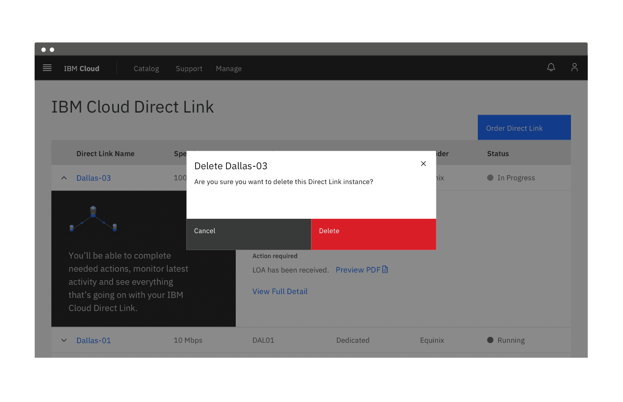Viewport: 623px width, 402px height.
Task: Click the PDF document icon beside Preview PDF
Action: pyautogui.click(x=385, y=269)
